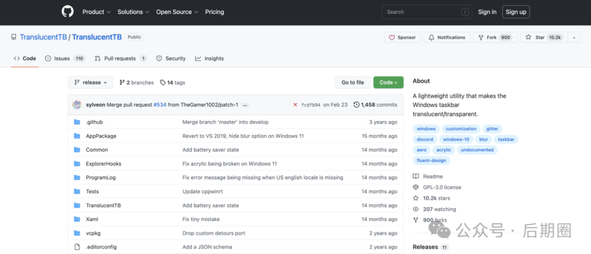Click the fluent-design topic tag
Screen dimensions: 591x254
431,160
